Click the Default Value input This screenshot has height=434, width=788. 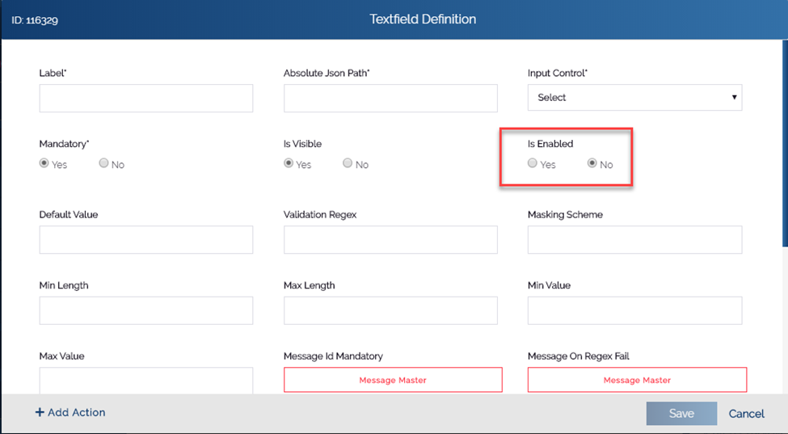[x=146, y=239]
